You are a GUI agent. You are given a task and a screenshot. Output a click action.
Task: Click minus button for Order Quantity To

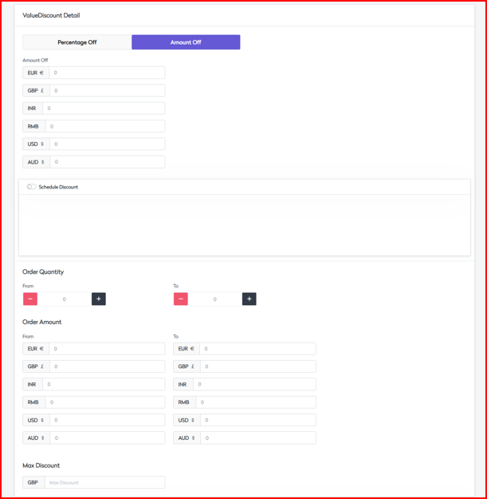[x=181, y=299]
